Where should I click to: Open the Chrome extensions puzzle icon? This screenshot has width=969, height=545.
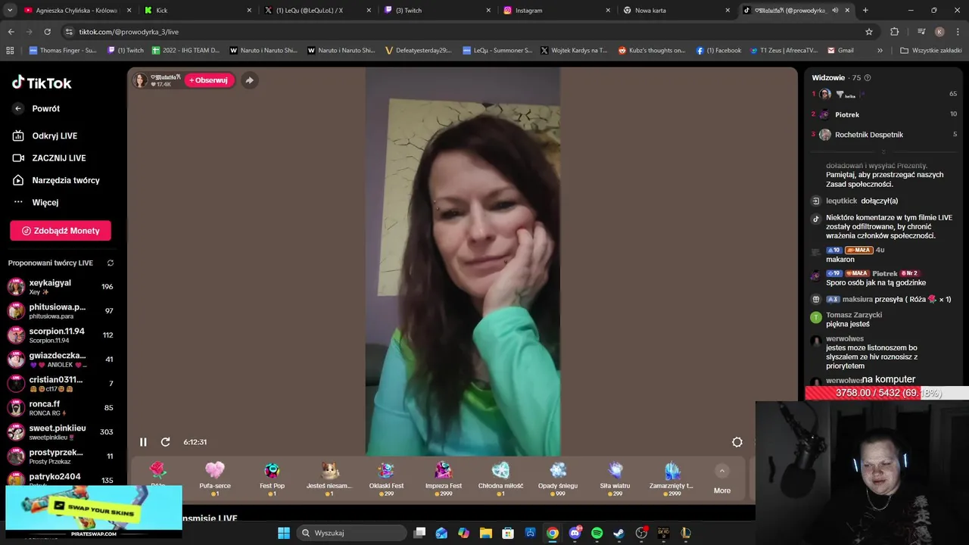tap(895, 32)
